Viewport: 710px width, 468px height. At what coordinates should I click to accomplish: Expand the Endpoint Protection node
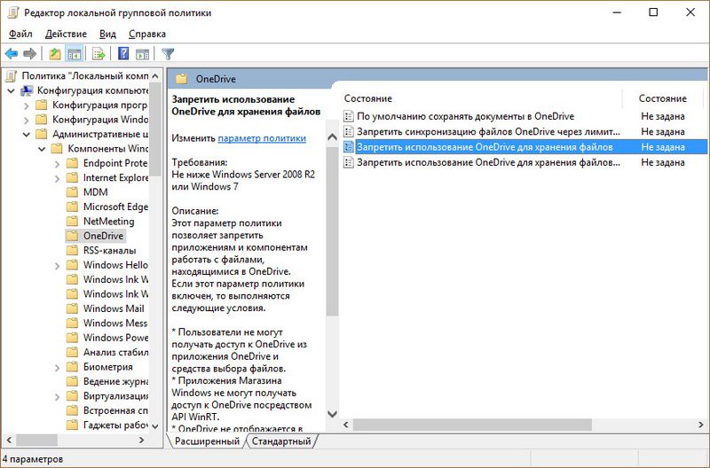click(57, 164)
